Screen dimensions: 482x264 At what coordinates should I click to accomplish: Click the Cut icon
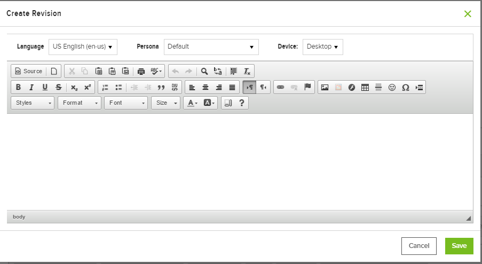point(72,71)
